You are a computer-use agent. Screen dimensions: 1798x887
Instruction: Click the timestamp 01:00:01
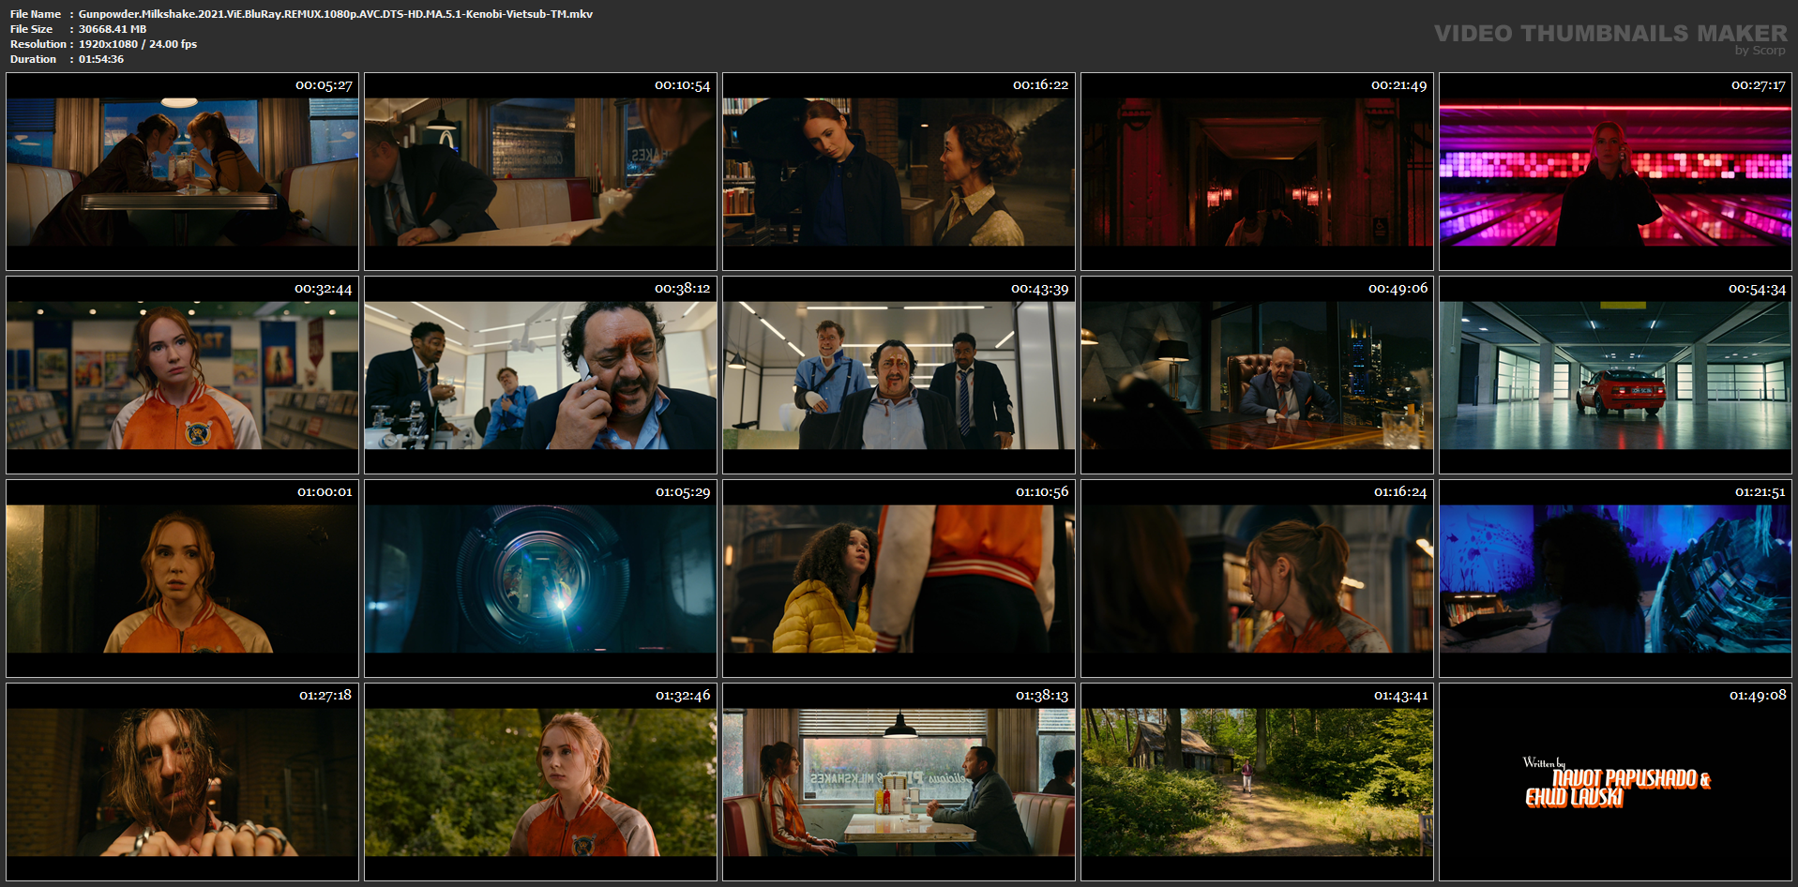325,492
